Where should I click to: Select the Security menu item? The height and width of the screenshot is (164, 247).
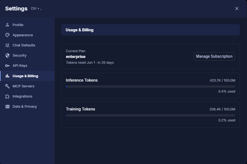click(x=27, y=55)
